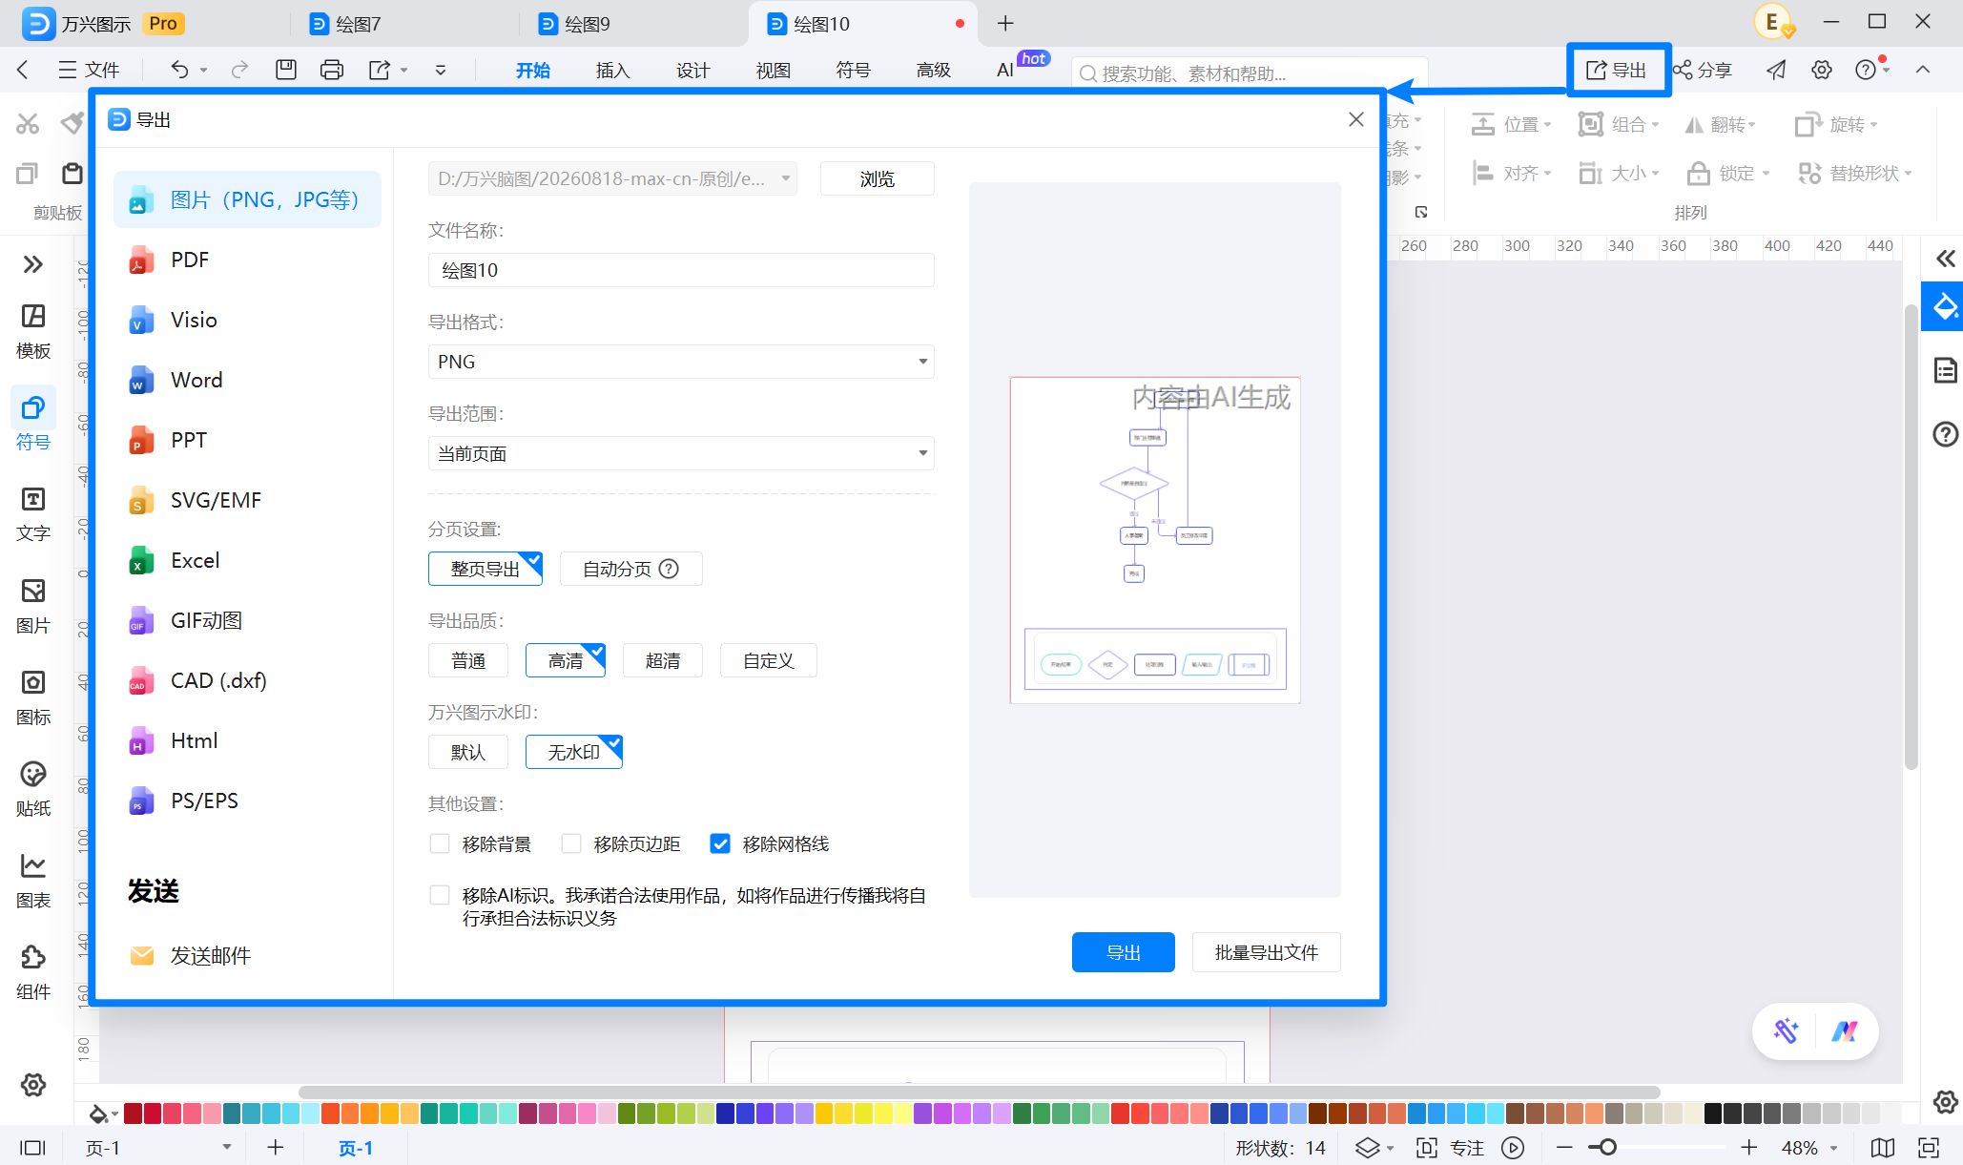Open the 导出格式 PNG dropdown
Image resolution: width=1963 pixels, height=1165 pixels.
(681, 362)
